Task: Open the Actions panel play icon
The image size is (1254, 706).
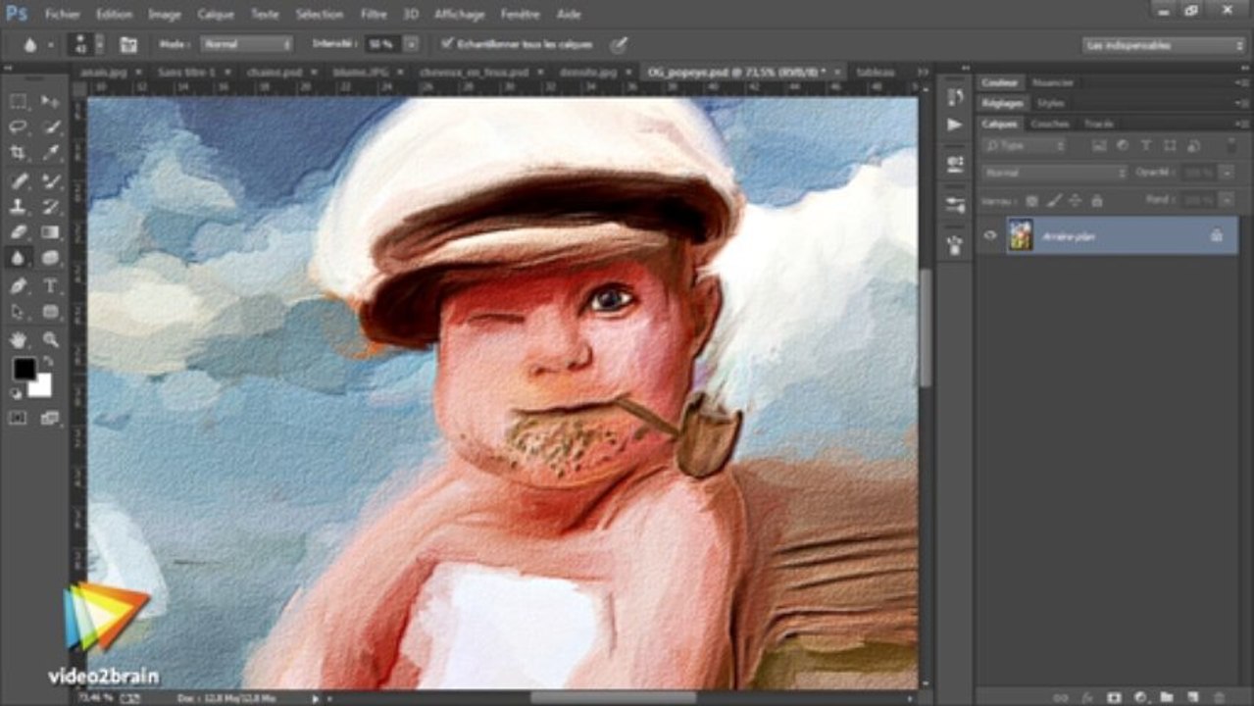Action: pyautogui.click(x=955, y=126)
